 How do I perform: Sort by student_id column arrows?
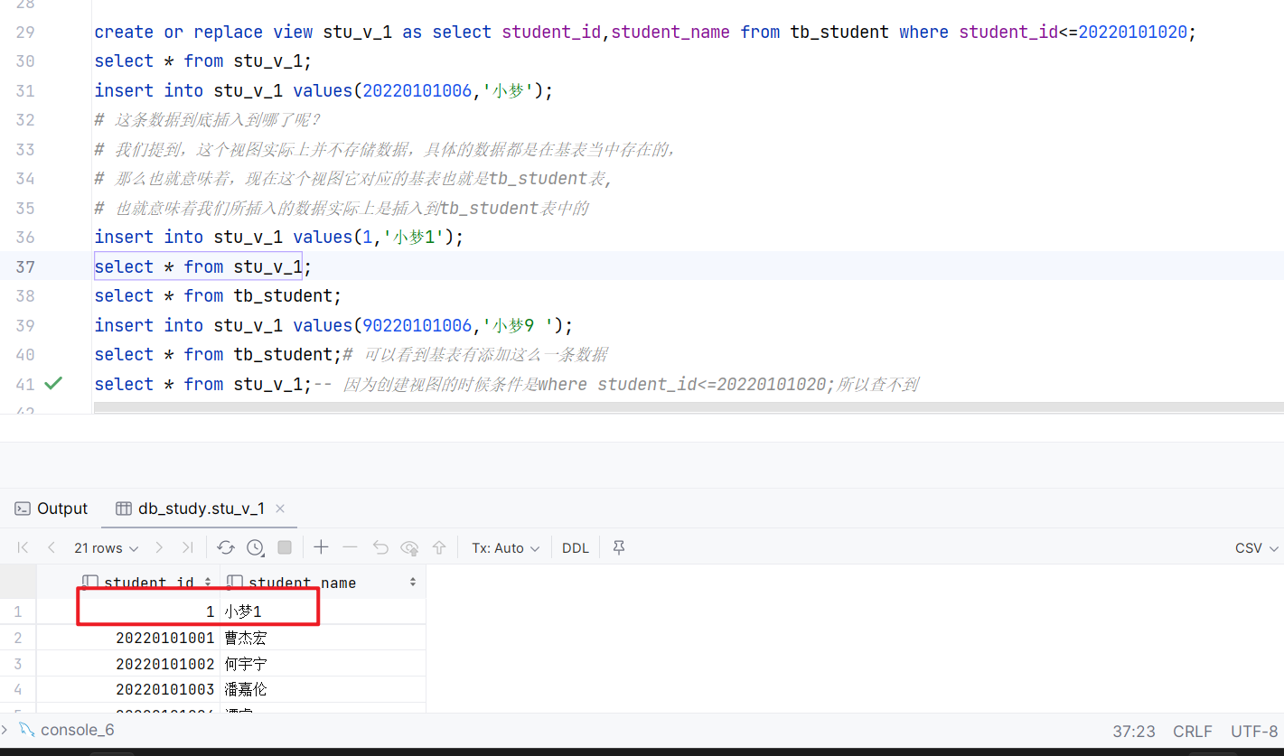pos(208,583)
